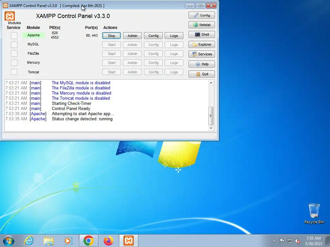
Task: Quit the XAMPP control panel
Action: pyautogui.click(x=202, y=74)
